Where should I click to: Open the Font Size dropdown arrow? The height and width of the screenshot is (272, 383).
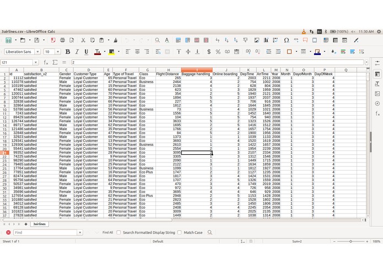click(x=58, y=52)
